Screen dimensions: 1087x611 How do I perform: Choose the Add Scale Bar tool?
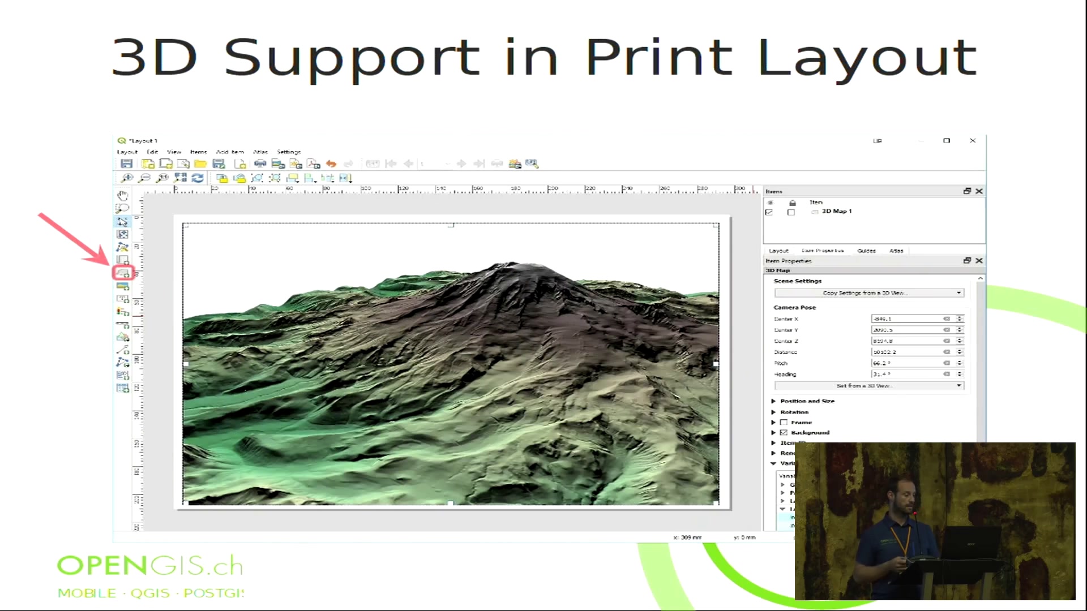click(122, 325)
